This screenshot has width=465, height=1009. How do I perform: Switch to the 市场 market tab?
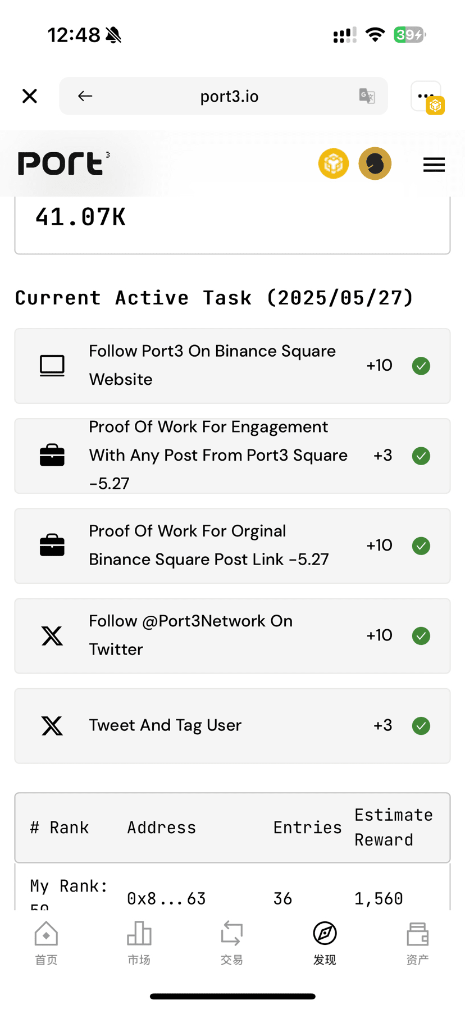tap(139, 943)
